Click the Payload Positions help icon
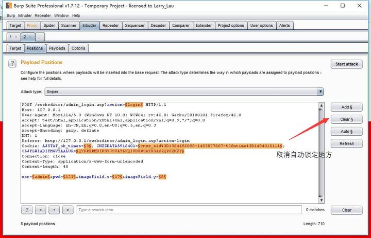Viewport: 371px width, 238px height. coord(12,63)
